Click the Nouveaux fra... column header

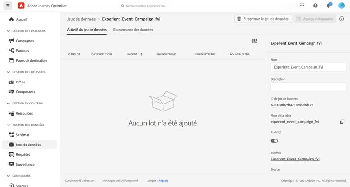tap(241, 55)
